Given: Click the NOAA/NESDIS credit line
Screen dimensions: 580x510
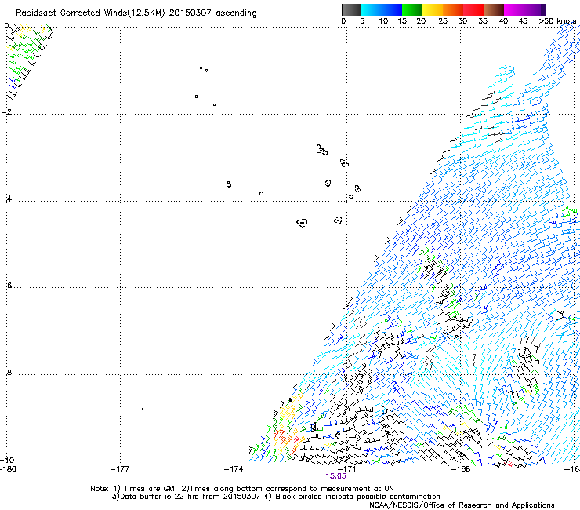Looking at the screenshot, I should coord(462,505).
